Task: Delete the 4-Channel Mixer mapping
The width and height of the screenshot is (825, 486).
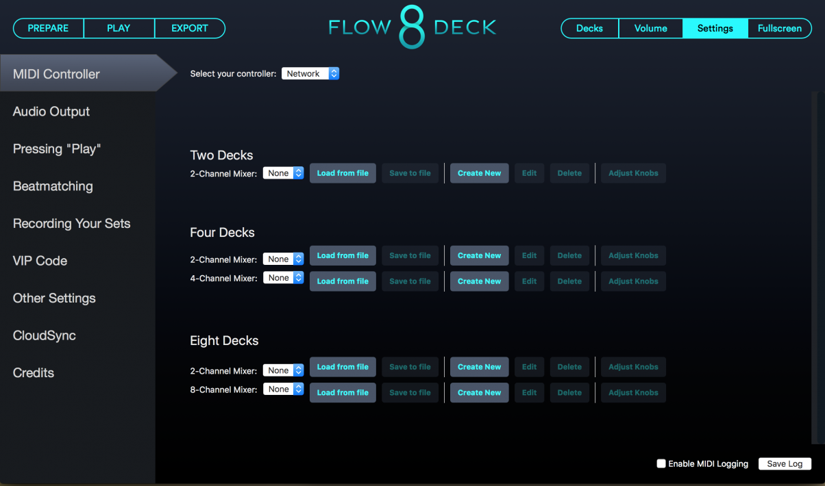Action: 569,281
